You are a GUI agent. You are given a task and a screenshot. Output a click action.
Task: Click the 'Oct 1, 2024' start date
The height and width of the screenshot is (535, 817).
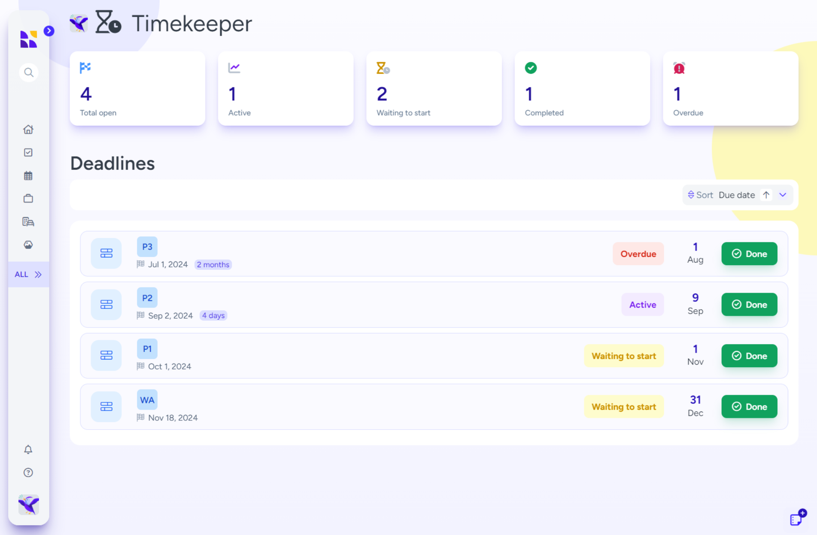coord(170,366)
